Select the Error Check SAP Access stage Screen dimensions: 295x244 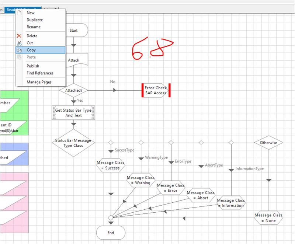[x=156, y=90]
